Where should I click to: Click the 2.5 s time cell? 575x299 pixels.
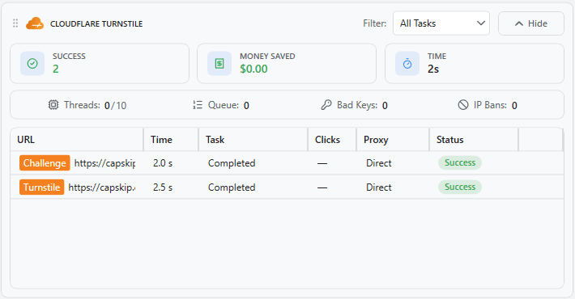coord(163,187)
